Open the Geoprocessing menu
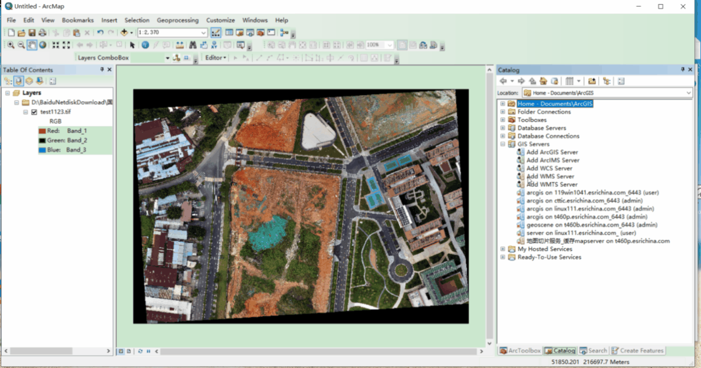Viewport: 701px width, 368px height. pos(177,20)
